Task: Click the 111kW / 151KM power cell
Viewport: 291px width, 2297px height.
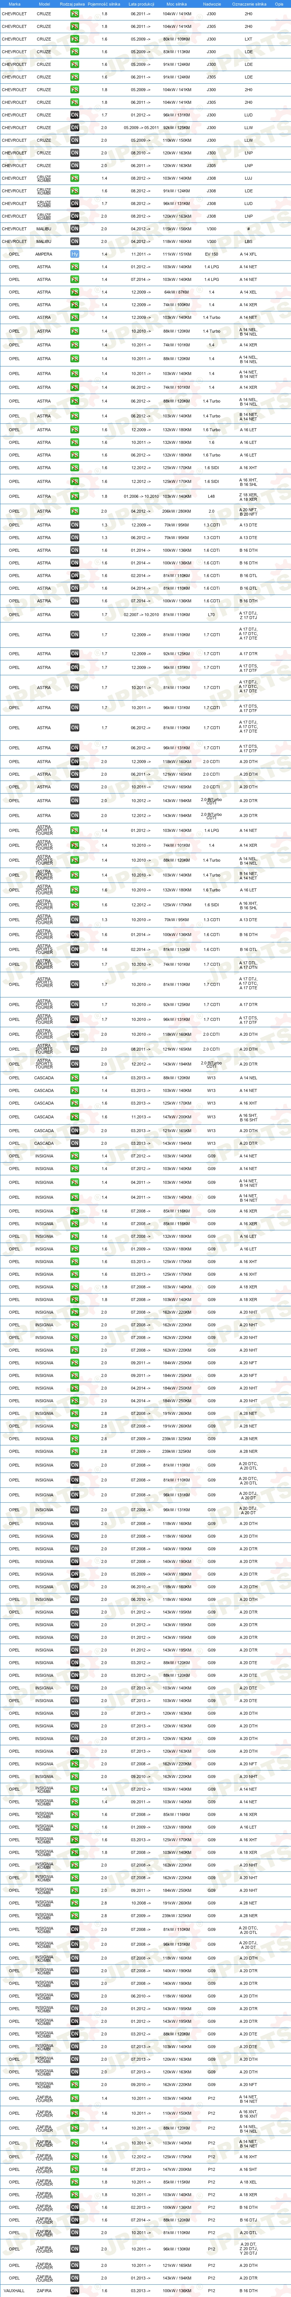Action: point(177,254)
